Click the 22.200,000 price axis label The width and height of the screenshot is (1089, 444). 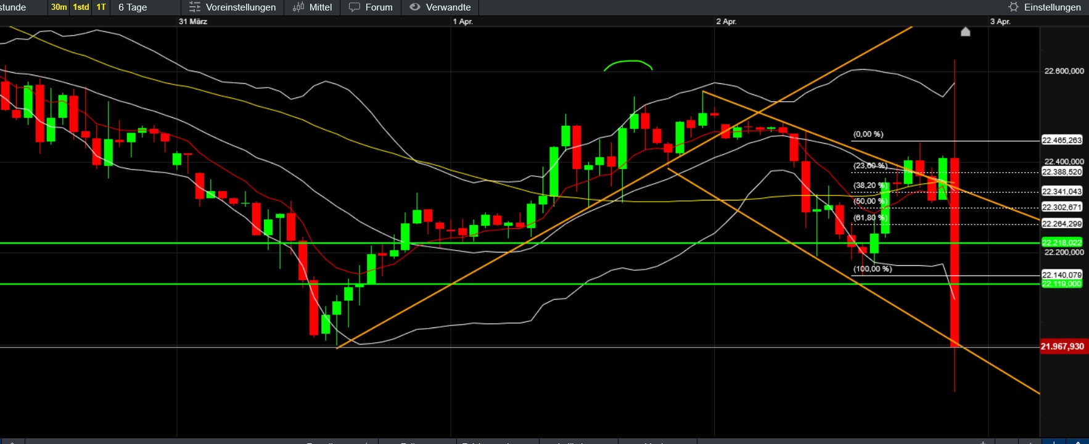[1064, 252]
